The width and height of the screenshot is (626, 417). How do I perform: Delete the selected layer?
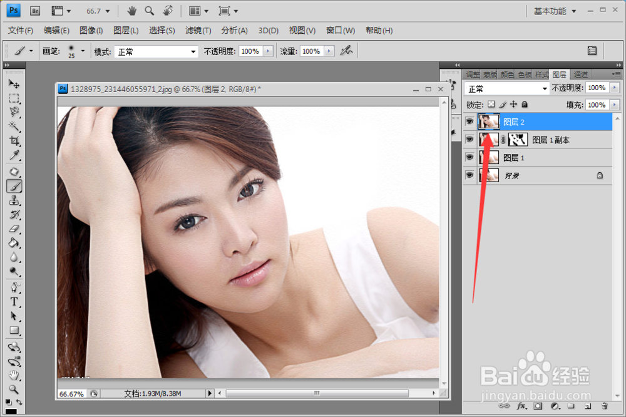(x=605, y=406)
